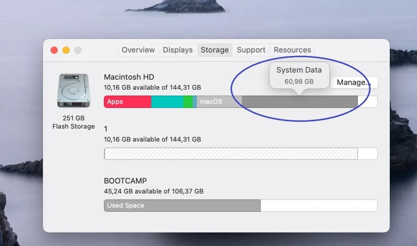Viewport: 417px width, 246px height.
Task: Select the Overview tab
Action: [x=138, y=50]
